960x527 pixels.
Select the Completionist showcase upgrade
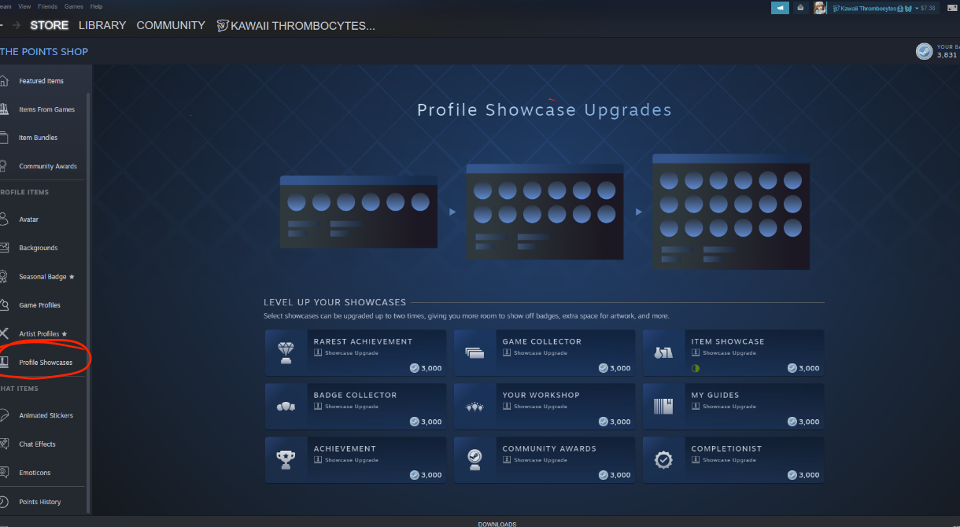tap(733, 459)
